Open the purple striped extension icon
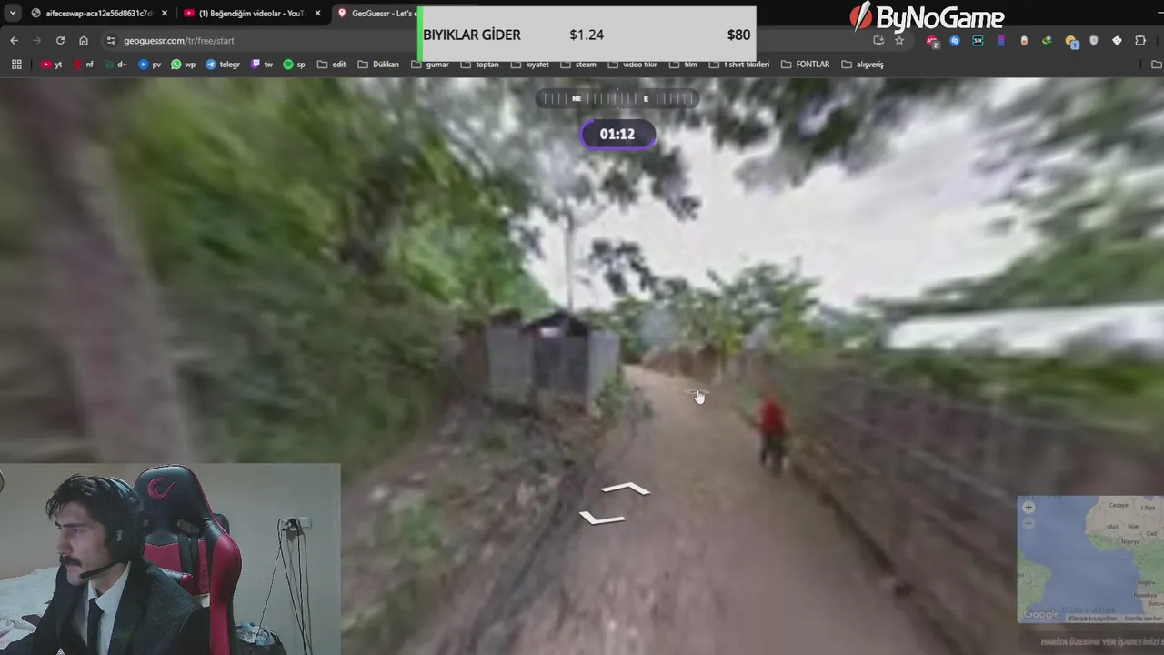1164x655 pixels. point(1001,40)
